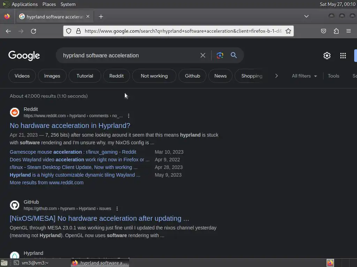The image size is (357, 267).
Task: Open 'More results from www.reddit.com' link
Action: point(47,183)
